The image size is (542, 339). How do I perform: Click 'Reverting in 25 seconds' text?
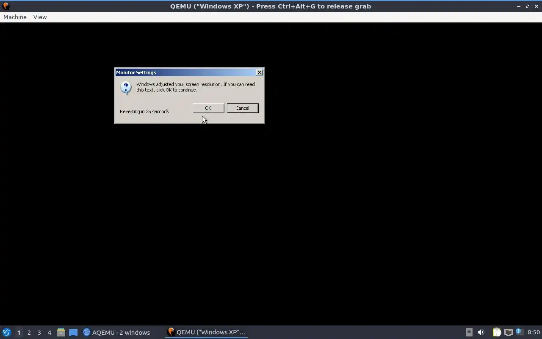tap(144, 111)
